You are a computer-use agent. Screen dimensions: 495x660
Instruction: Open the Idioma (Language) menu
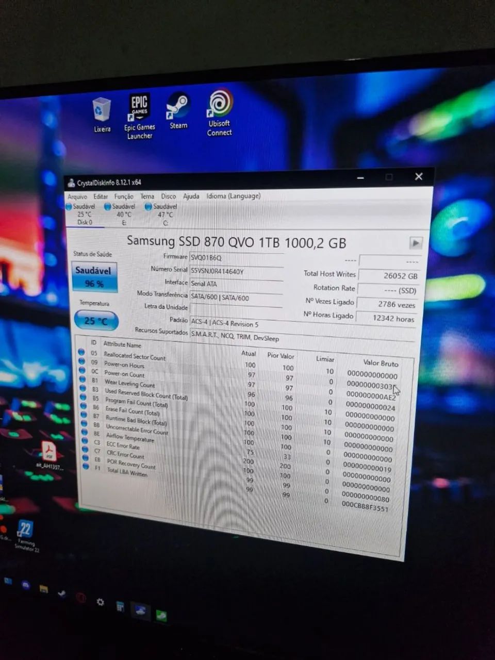coord(234,196)
